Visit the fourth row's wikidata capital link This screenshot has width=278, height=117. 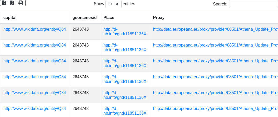(x=35, y=77)
